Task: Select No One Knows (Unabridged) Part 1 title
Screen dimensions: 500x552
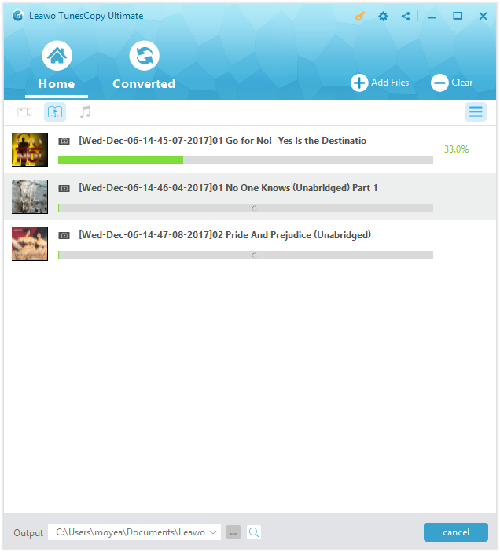Action: point(228,188)
